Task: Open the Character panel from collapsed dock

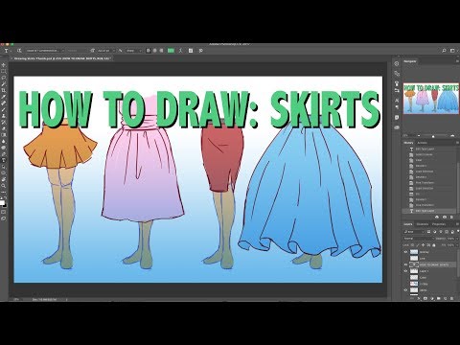Action: click(397, 101)
